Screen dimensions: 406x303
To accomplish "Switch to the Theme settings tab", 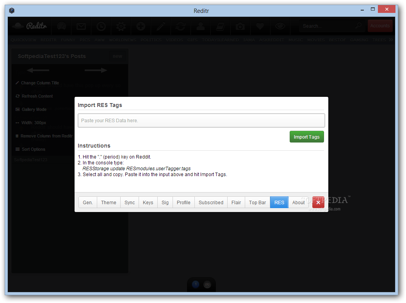I will (109, 202).
